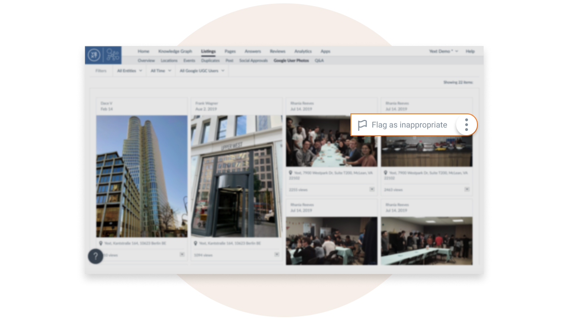Click the 1094 views count
The height and width of the screenshot is (320, 569).
(x=203, y=255)
